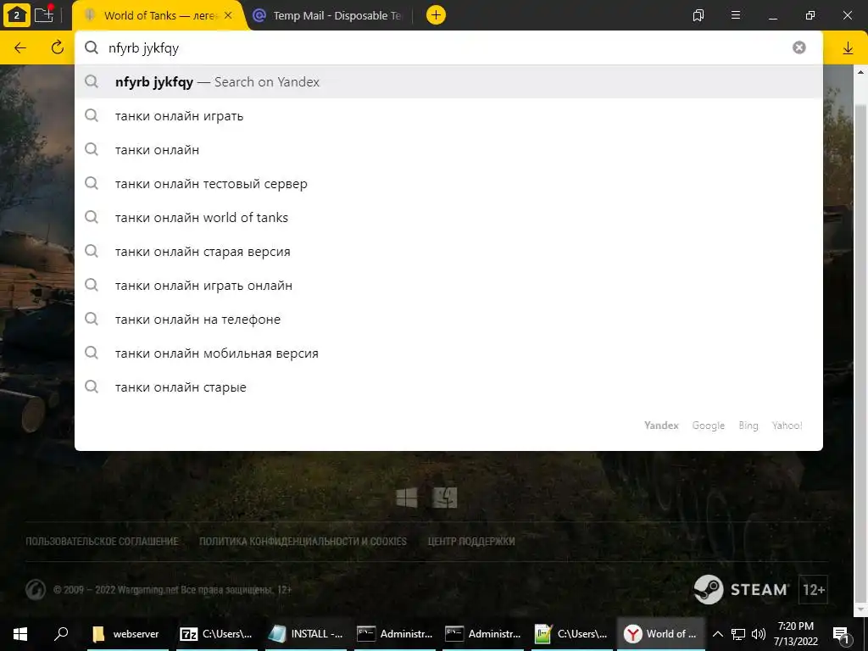Click the 12+ age rating badge
The width and height of the screenshot is (868, 651).
point(814,590)
